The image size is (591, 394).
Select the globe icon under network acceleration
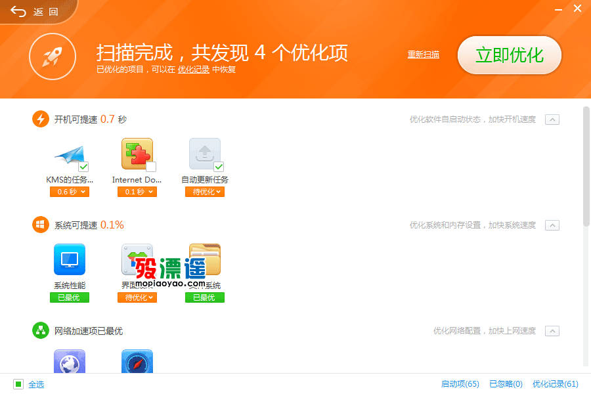[x=70, y=361]
